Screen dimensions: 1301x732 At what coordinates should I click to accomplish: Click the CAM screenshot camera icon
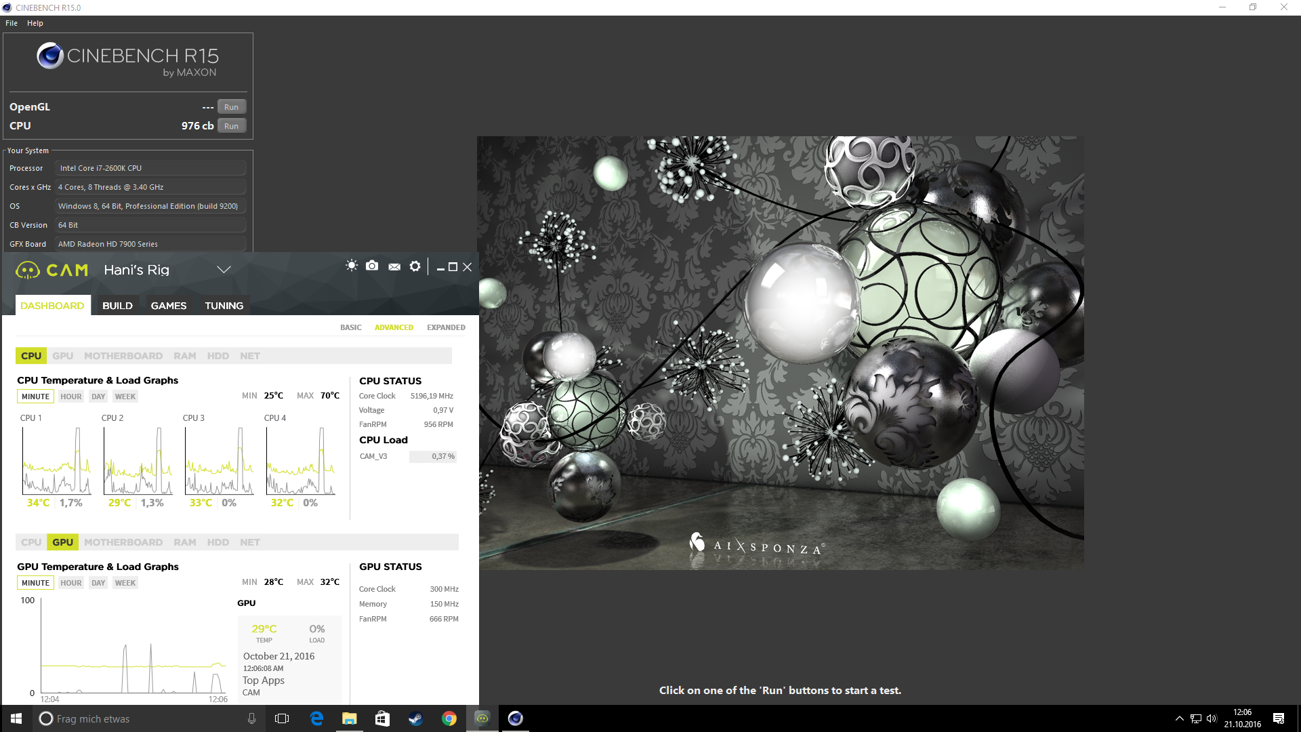tap(372, 266)
